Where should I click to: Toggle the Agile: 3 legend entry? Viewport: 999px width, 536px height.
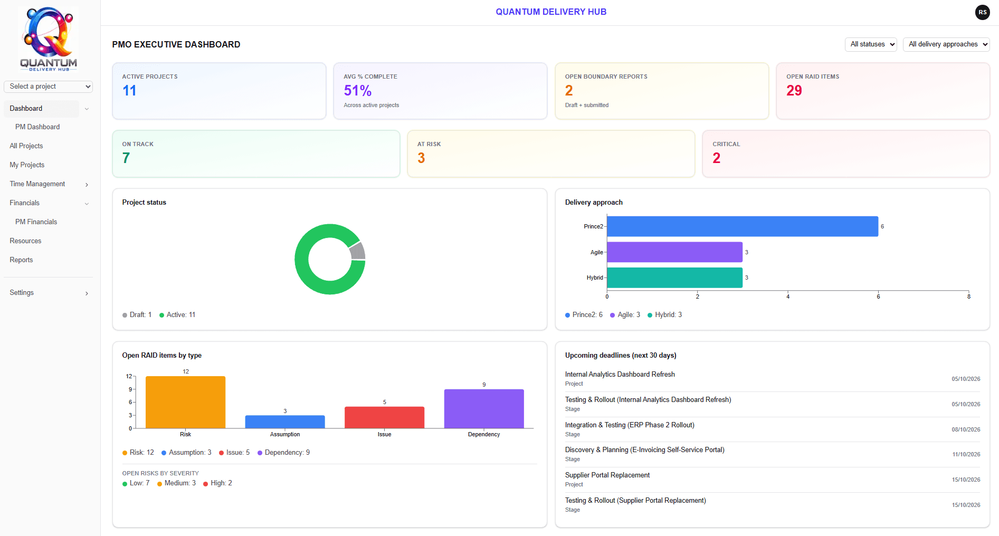pyautogui.click(x=625, y=315)
